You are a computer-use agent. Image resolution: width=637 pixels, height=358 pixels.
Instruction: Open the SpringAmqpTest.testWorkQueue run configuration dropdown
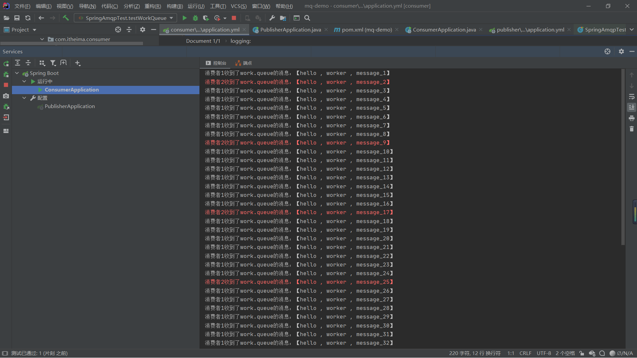tap(126, 18)
